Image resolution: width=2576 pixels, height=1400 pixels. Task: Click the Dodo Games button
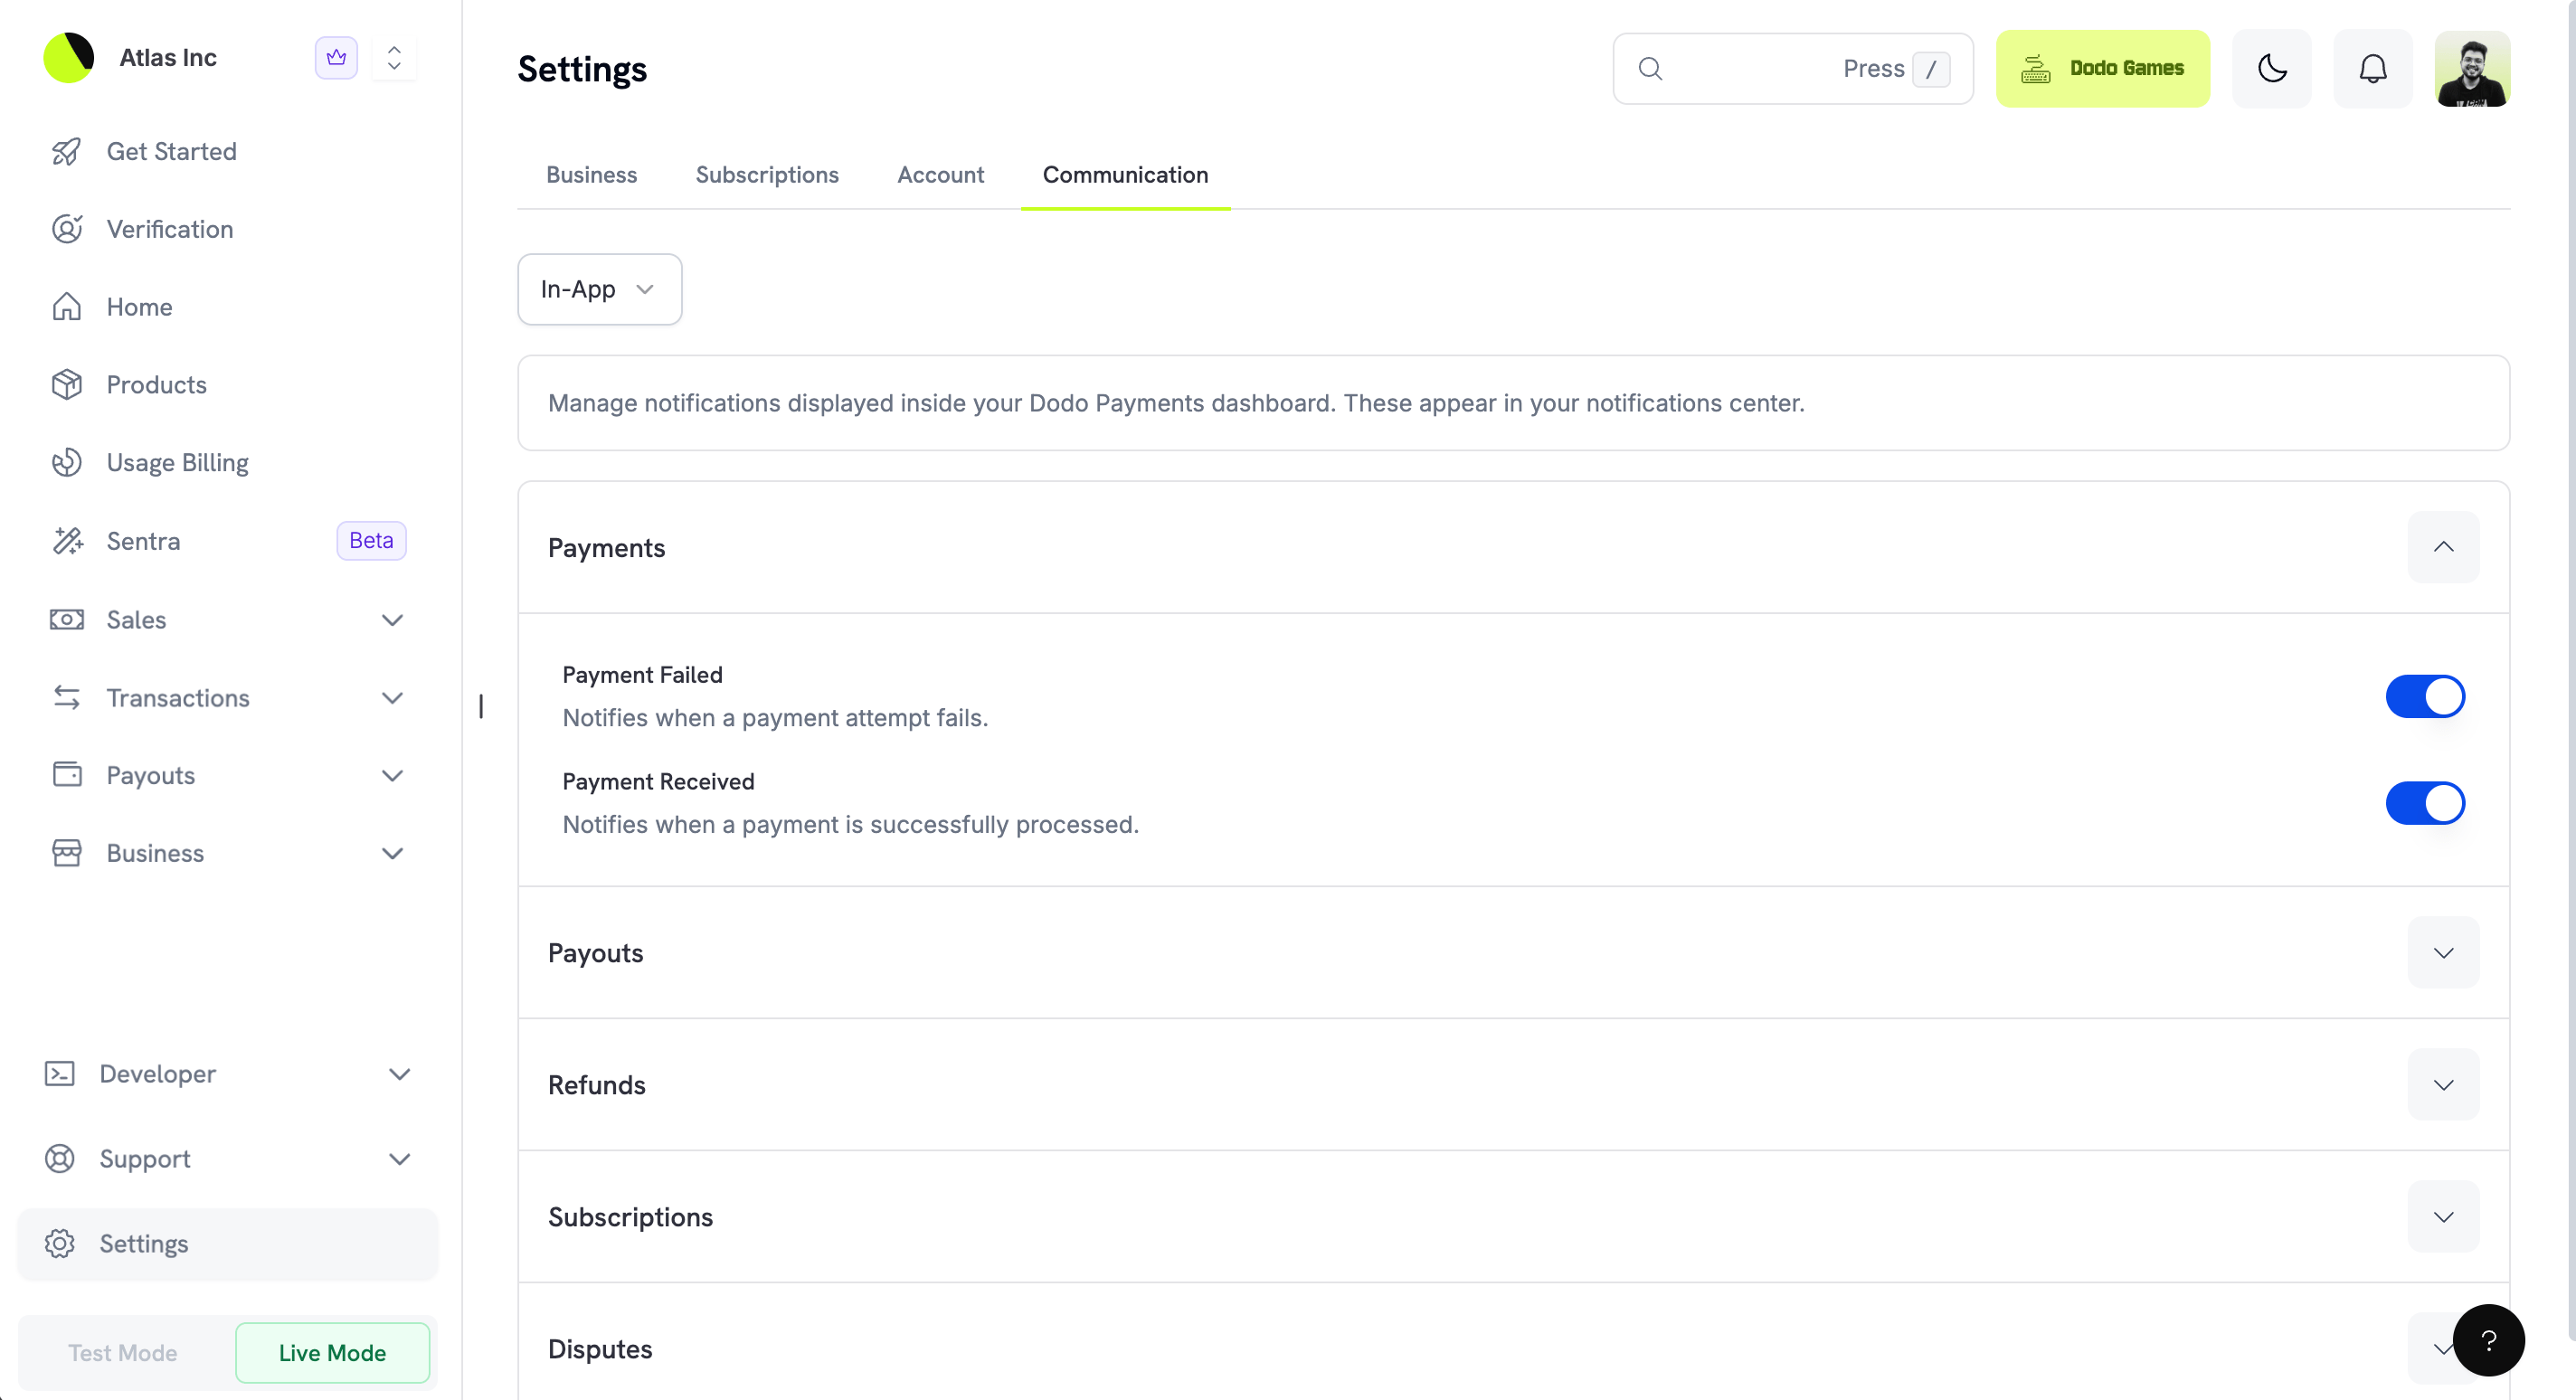click(2102, 68)
